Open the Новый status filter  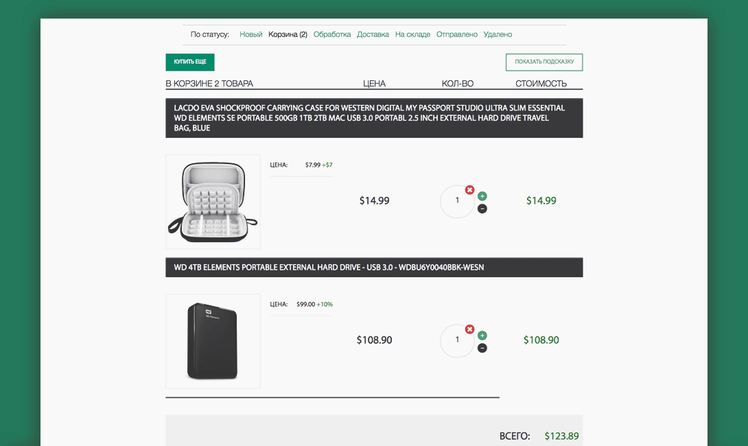[x=251, y=34]
